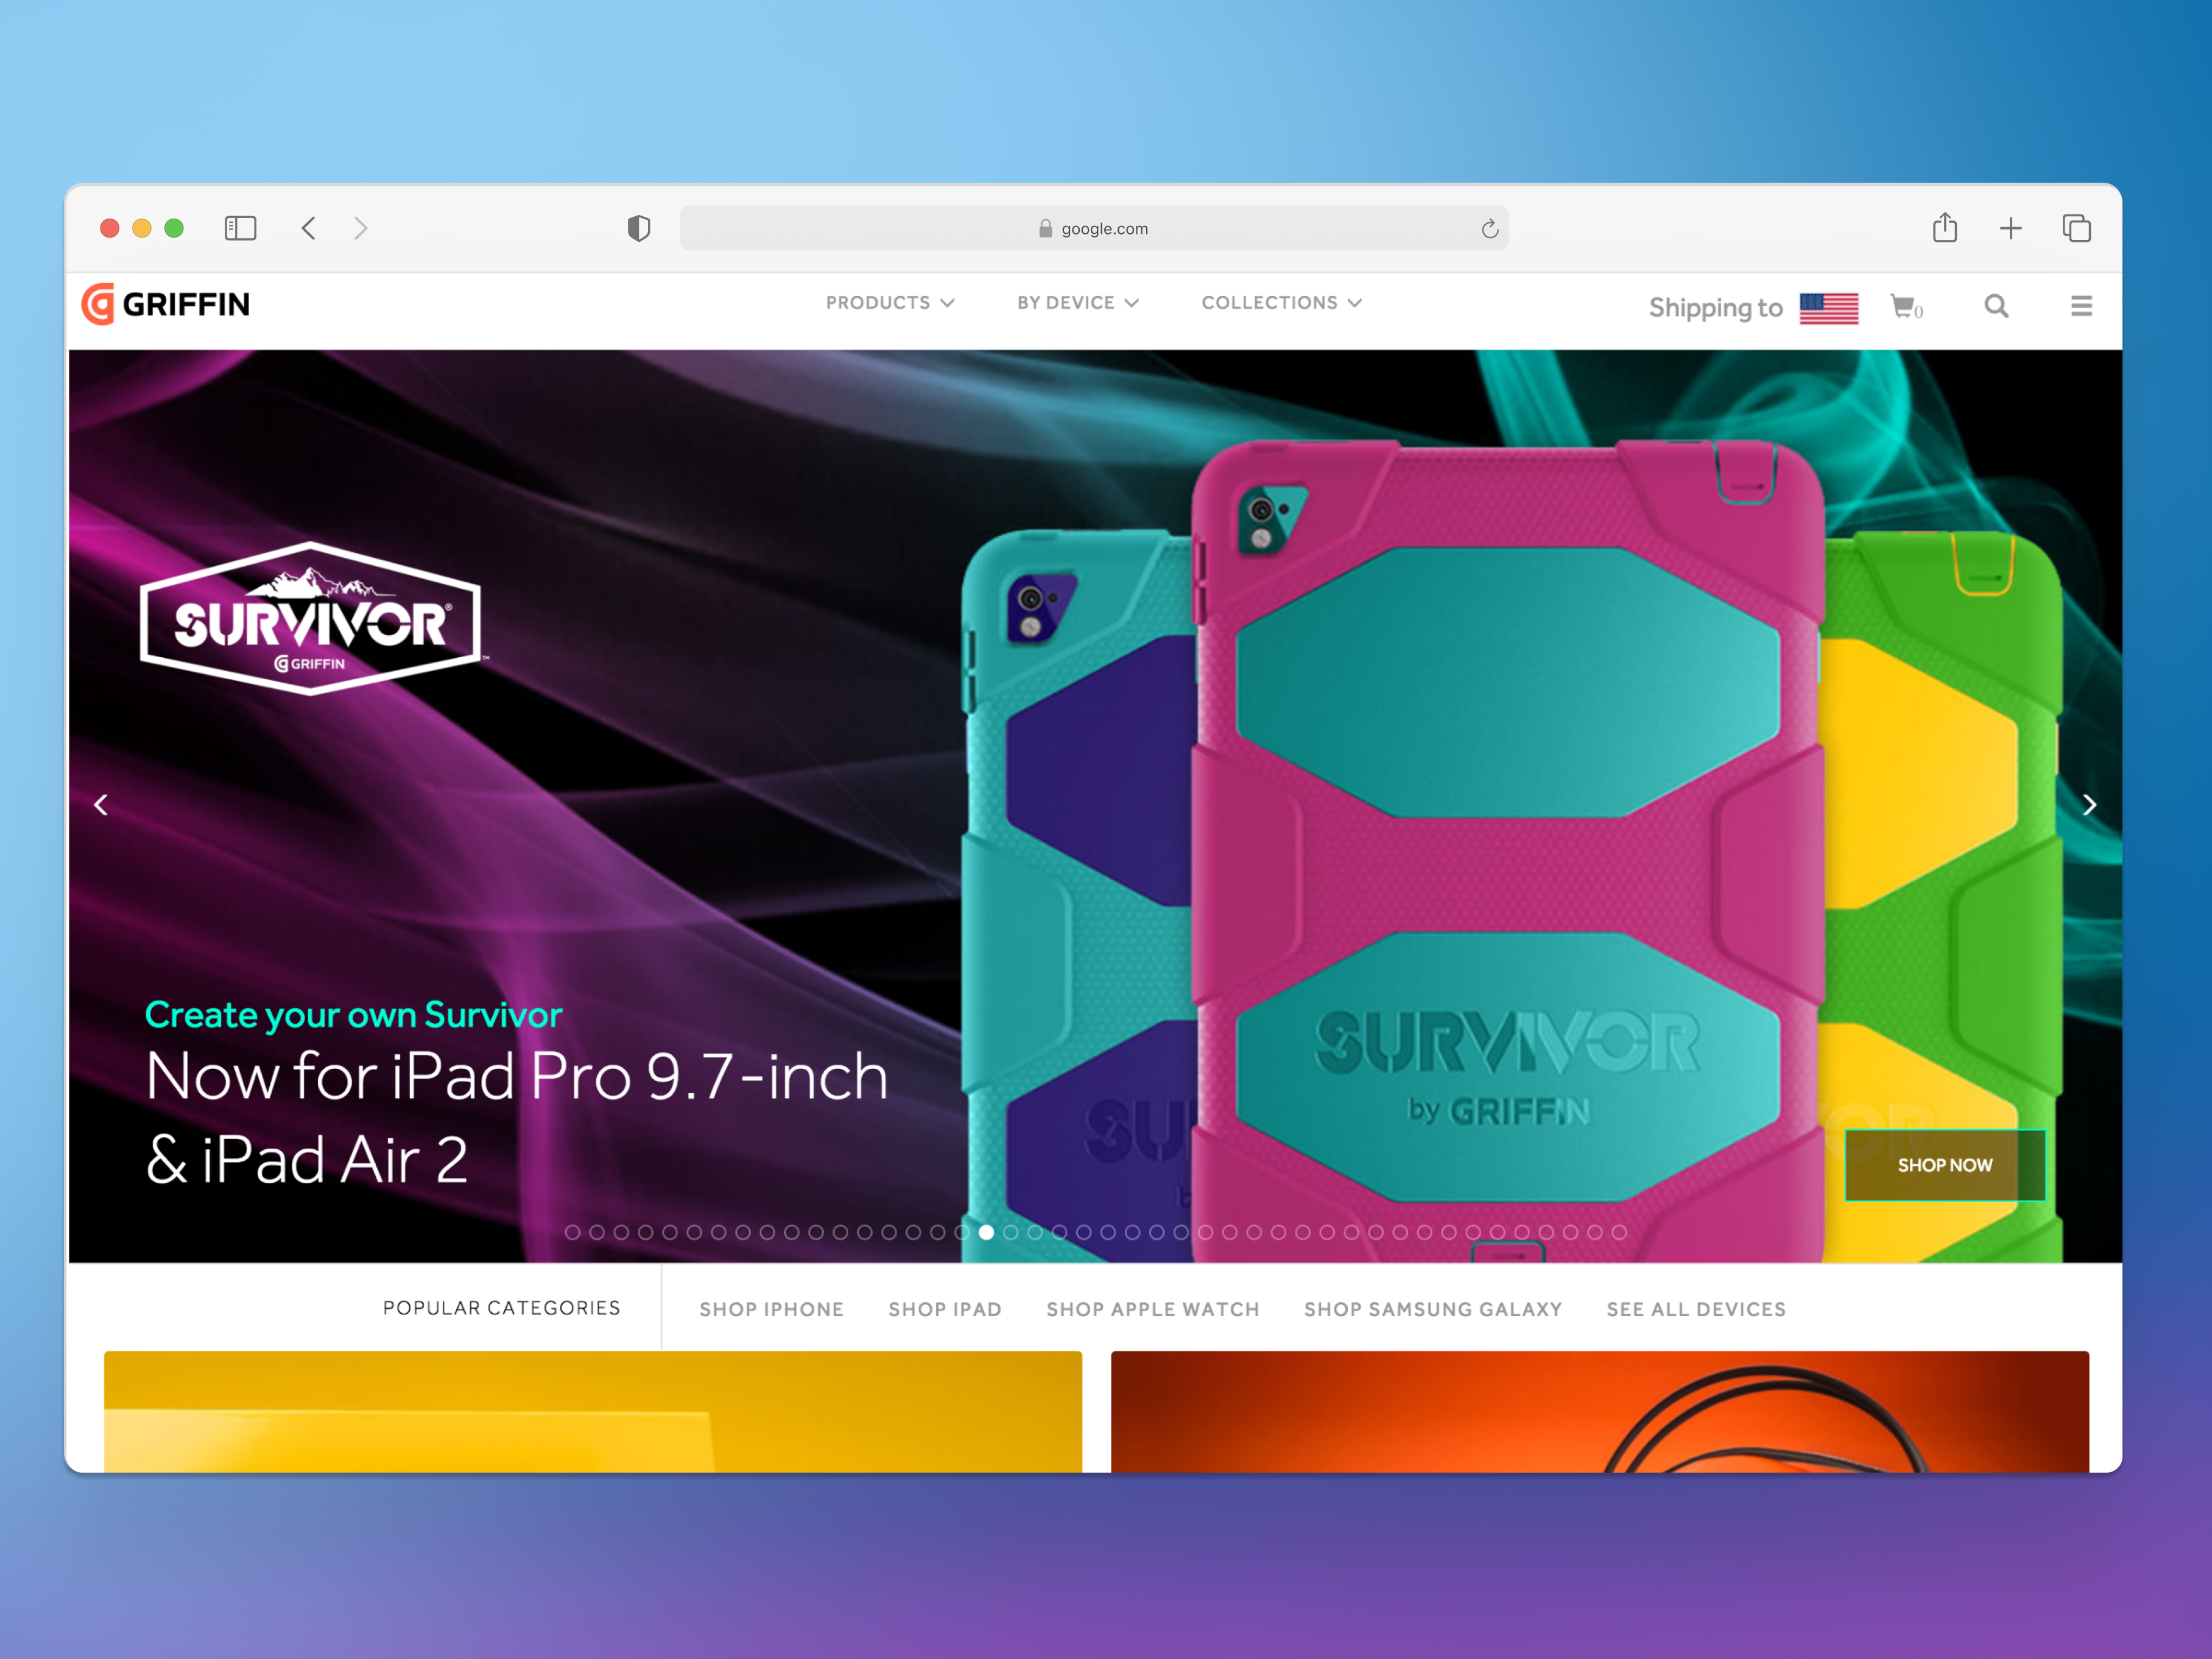Close the Safari window
2212x1659 pixels.
pyautogui.click(x=110, y=228)
